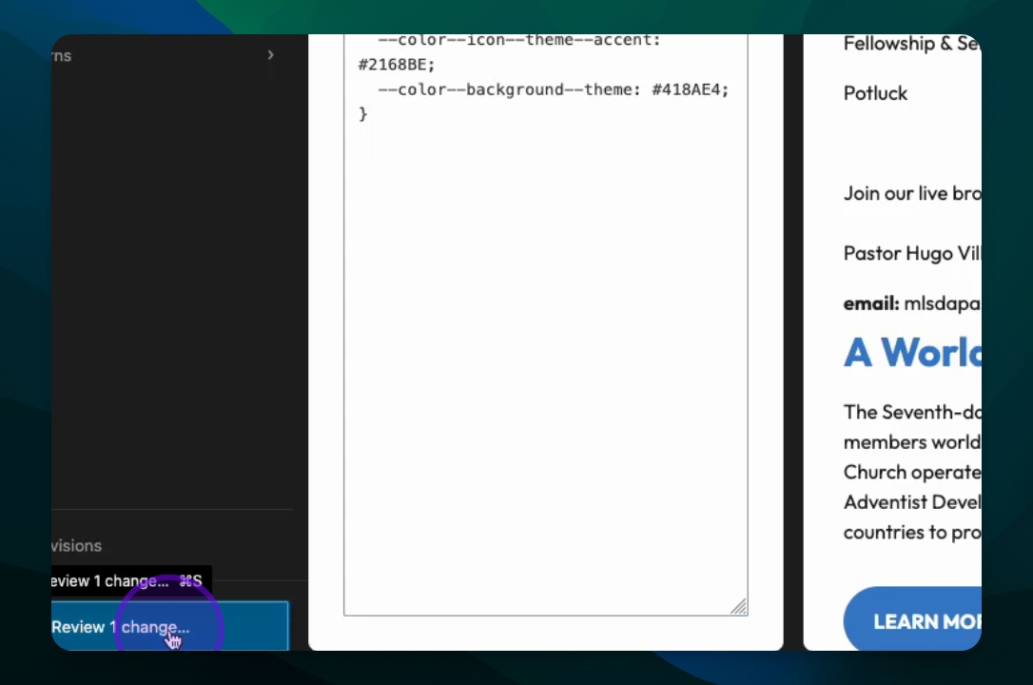Click the --color--icon--theme--accent property line
This screenshot has width=1033, height=685.
coord(519,40)
